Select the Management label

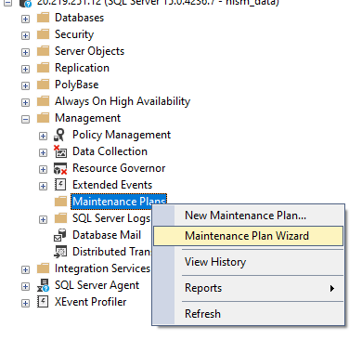point(88,118)
